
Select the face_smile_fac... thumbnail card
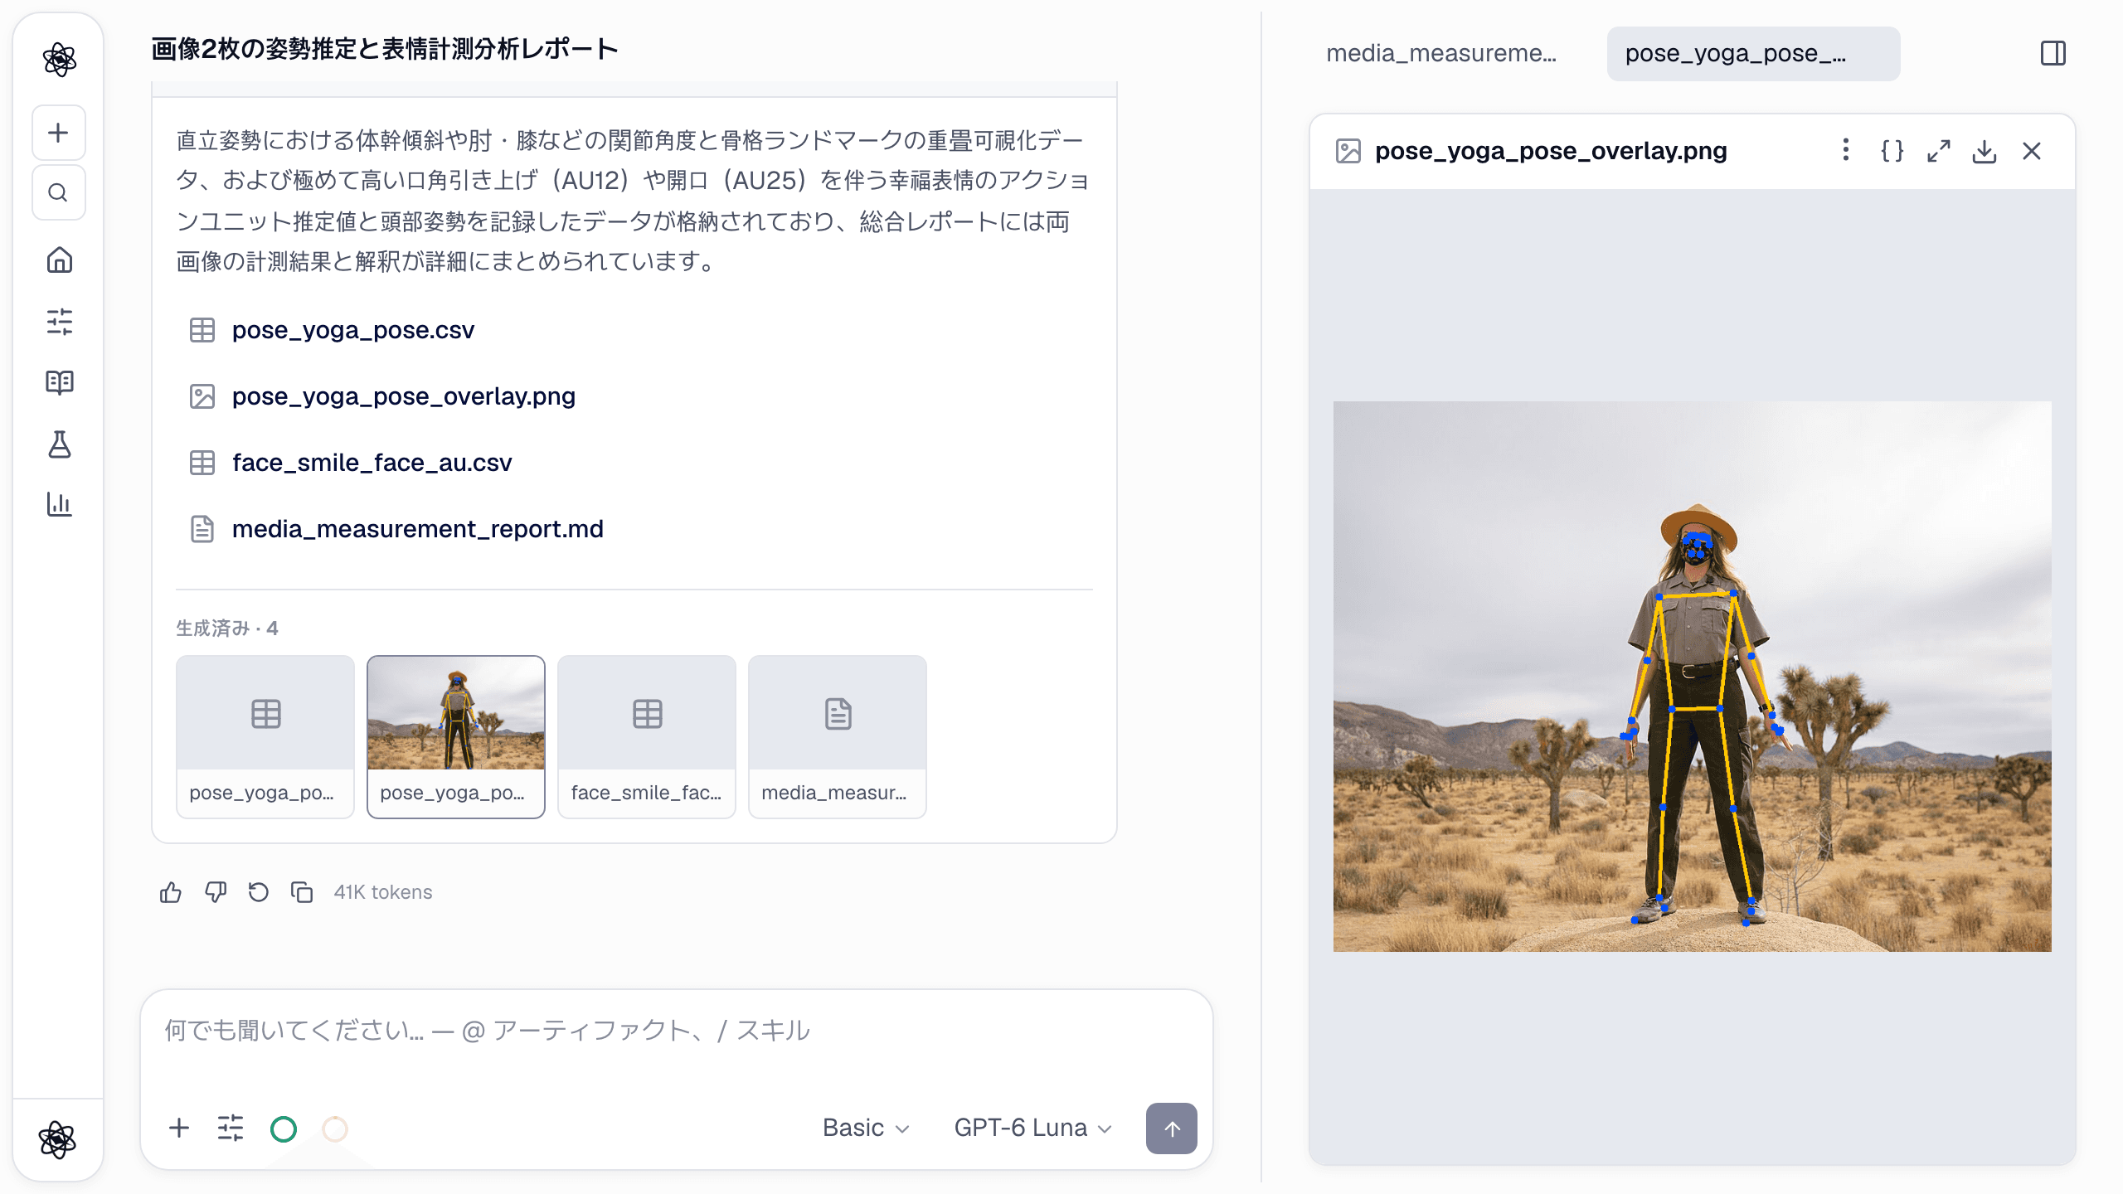point(647,736)
